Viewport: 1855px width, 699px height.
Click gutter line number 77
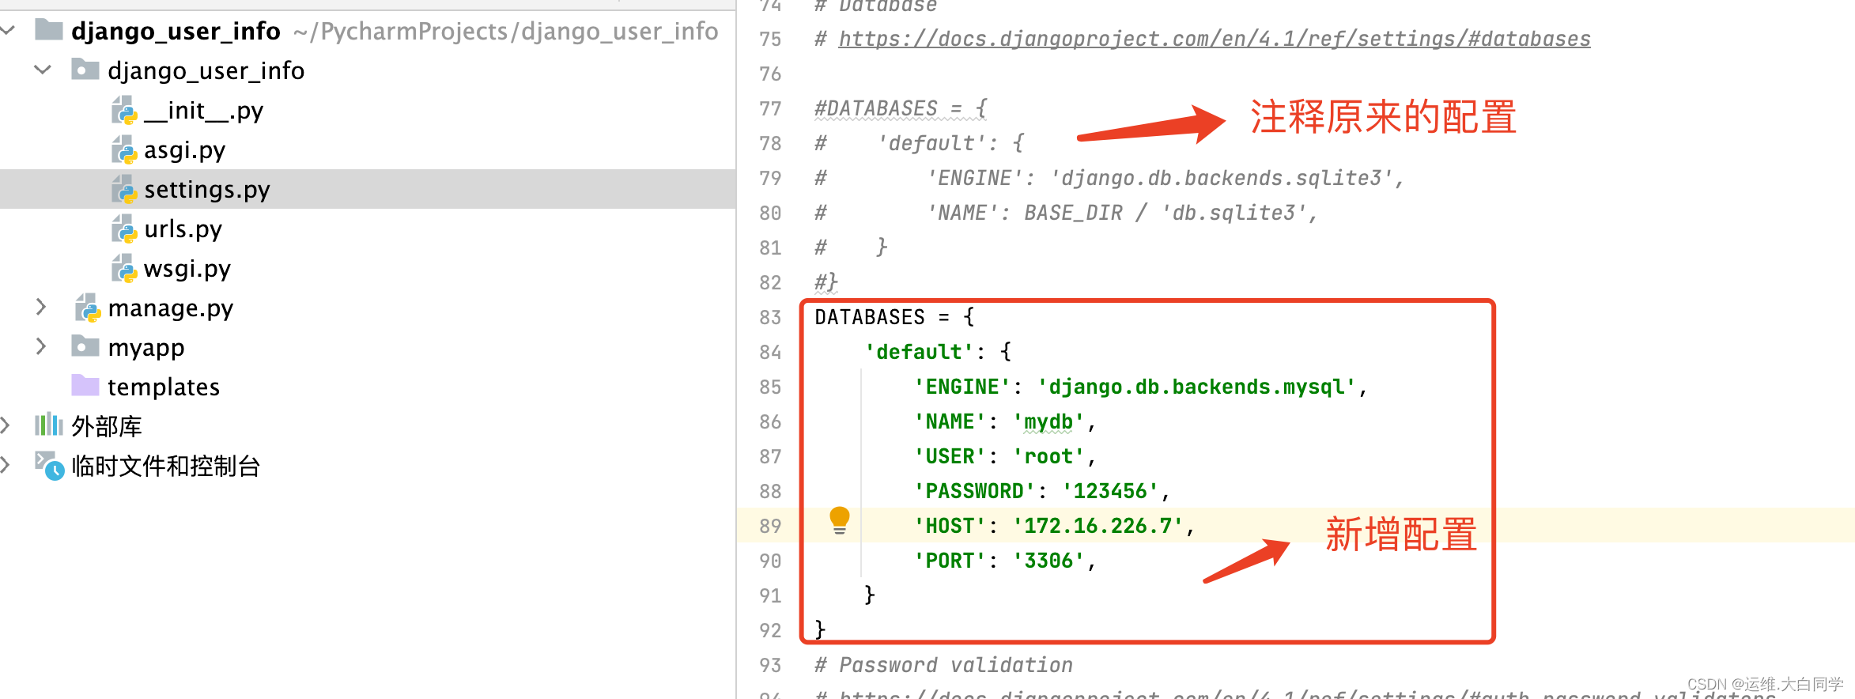click(770, 108)
